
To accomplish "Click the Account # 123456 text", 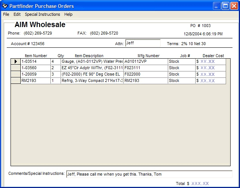I will 28,44.
